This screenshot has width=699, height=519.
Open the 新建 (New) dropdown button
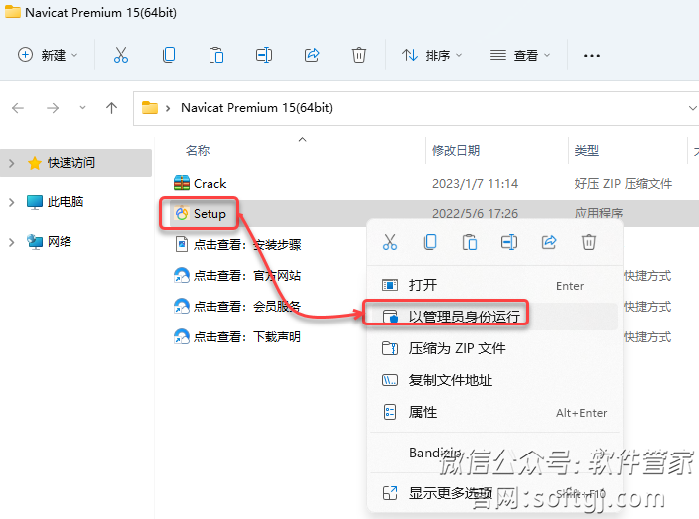48,55
